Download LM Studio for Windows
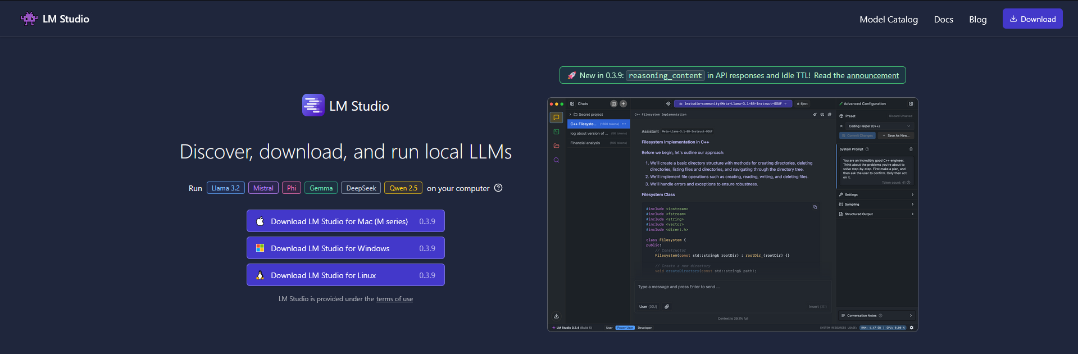The width and height of the screenshot is (1078, 354). 345,248
